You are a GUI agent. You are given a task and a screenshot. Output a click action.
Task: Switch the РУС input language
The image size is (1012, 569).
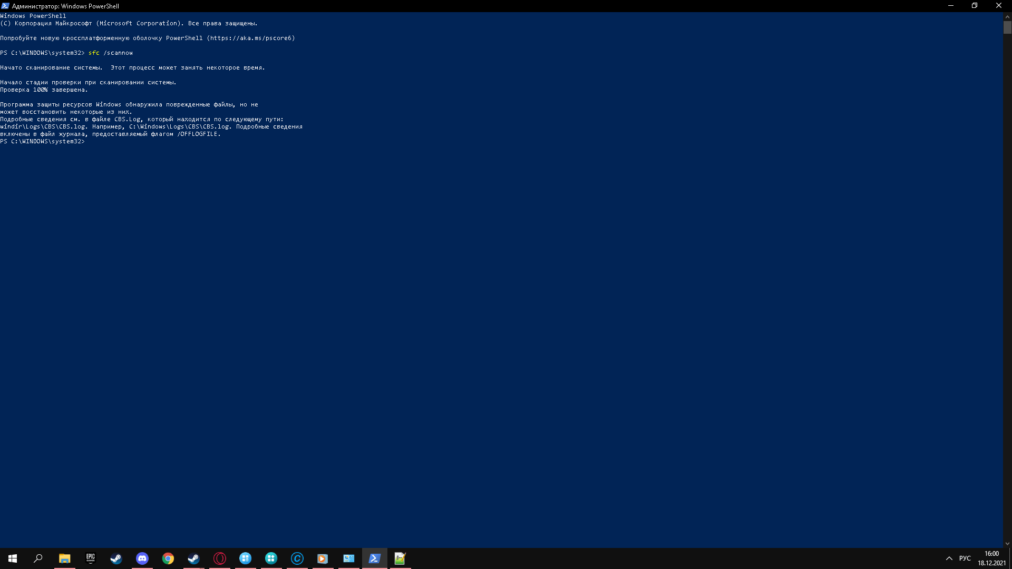click(965, 558)
